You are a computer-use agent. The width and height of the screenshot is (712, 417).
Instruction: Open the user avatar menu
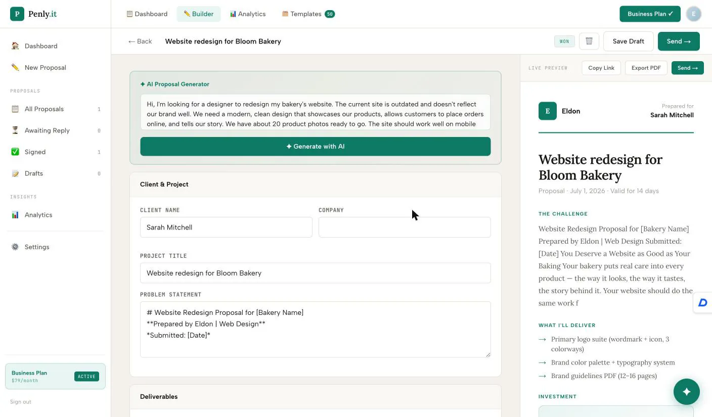[694, 14]
